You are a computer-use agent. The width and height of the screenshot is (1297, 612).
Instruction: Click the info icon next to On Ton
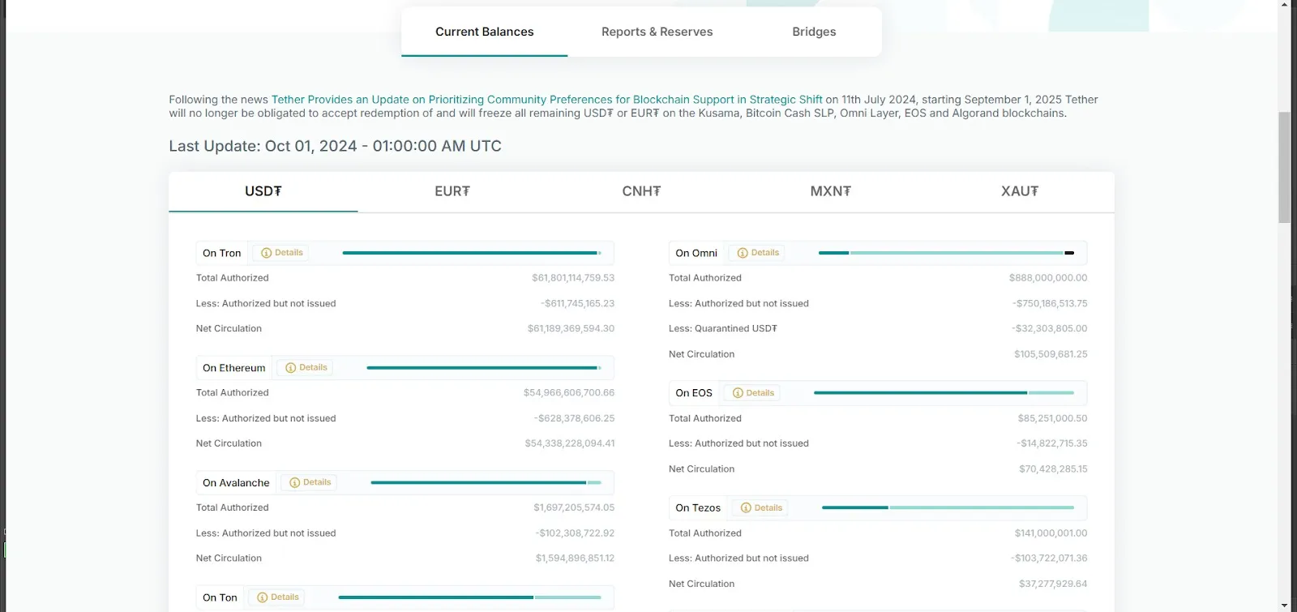262,597
